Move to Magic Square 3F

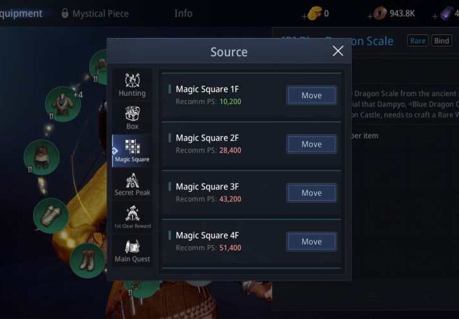[312, 193]
